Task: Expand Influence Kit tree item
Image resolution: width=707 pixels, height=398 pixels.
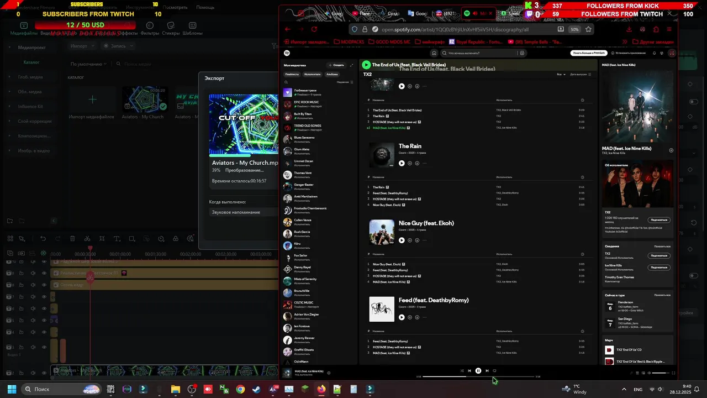Action: click(9, 106)
